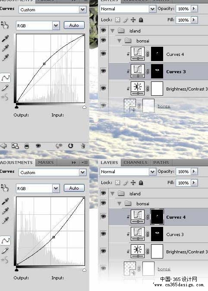Click view previous state icon in adjustments footer
The height and width of the screenshot is (291, 208).
(x=59, y=146)
